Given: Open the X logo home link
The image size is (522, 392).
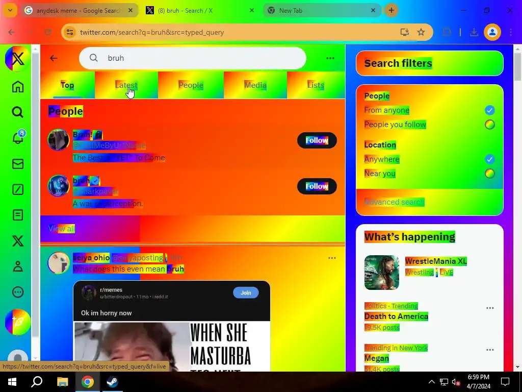Looking at the screenshot, I should click(x=17, y=59).
